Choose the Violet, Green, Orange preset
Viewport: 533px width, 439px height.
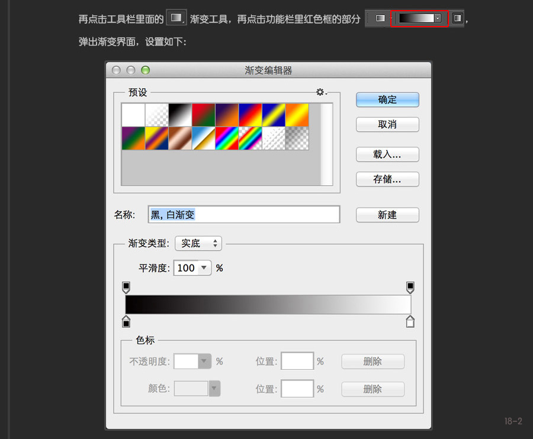133,138
